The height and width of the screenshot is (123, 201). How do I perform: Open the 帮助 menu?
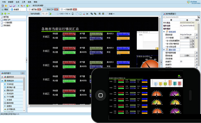click(36, 2)
